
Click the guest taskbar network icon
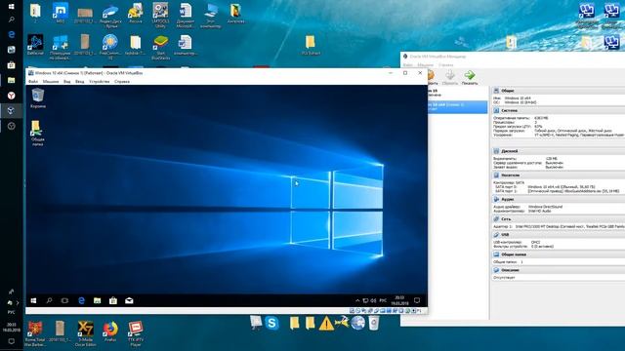pyautogui.click(x=365, y=300)
